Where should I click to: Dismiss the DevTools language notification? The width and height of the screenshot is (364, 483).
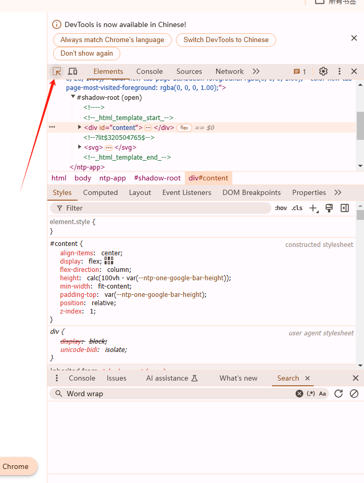coord(354,38)
